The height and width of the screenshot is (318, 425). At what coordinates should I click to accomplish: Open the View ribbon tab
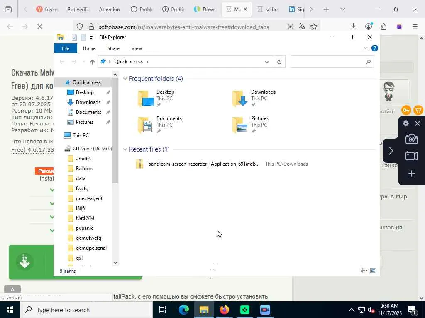(137, 48)
